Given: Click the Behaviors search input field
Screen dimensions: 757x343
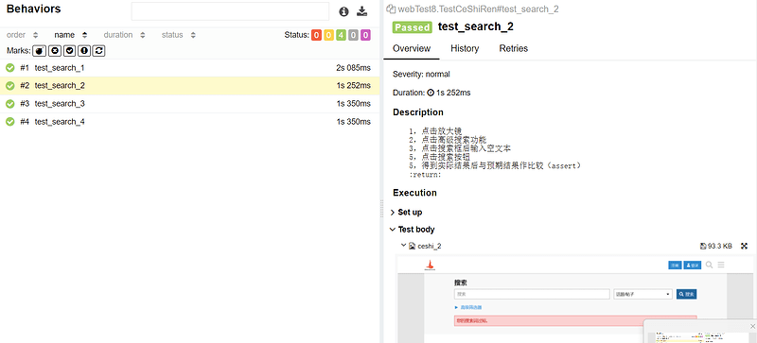Looking at the screenshot, I should [230, 11].
